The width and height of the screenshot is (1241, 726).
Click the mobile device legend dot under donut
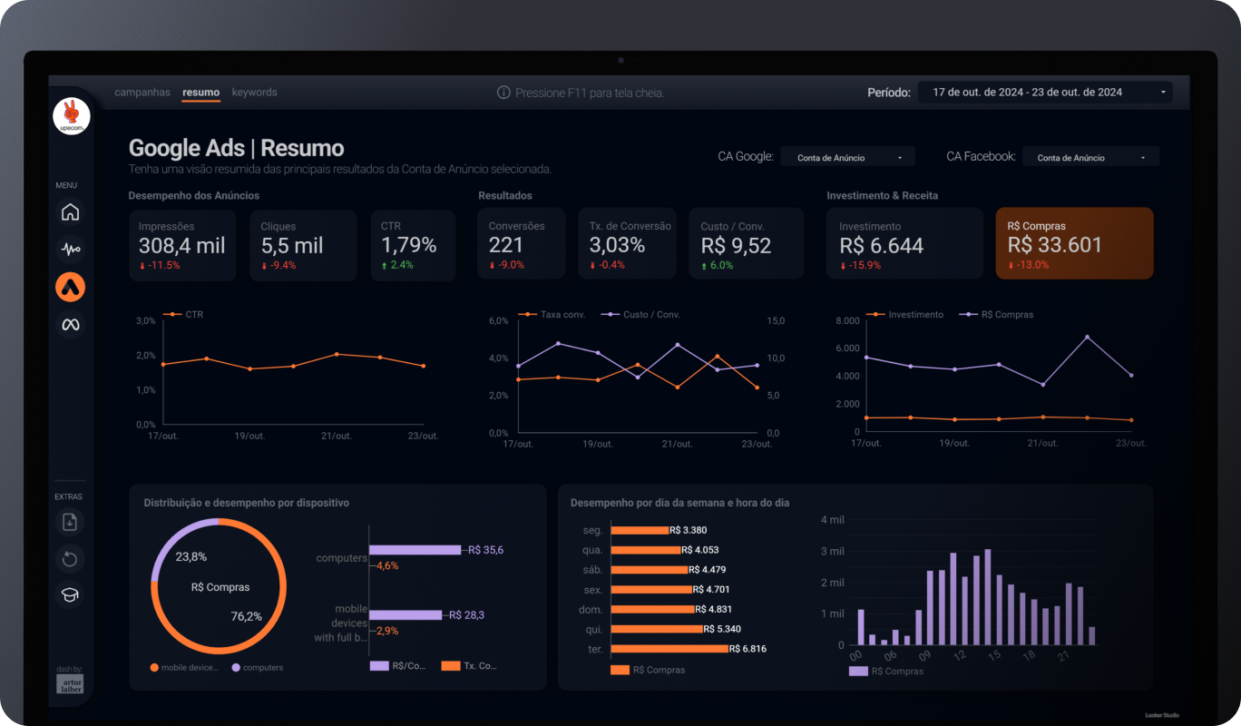(x=155, y=667)
